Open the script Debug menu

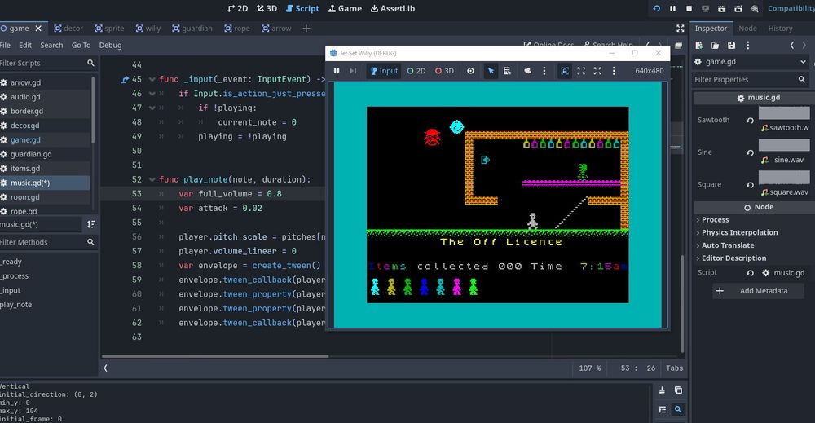[x=110, y=45]
